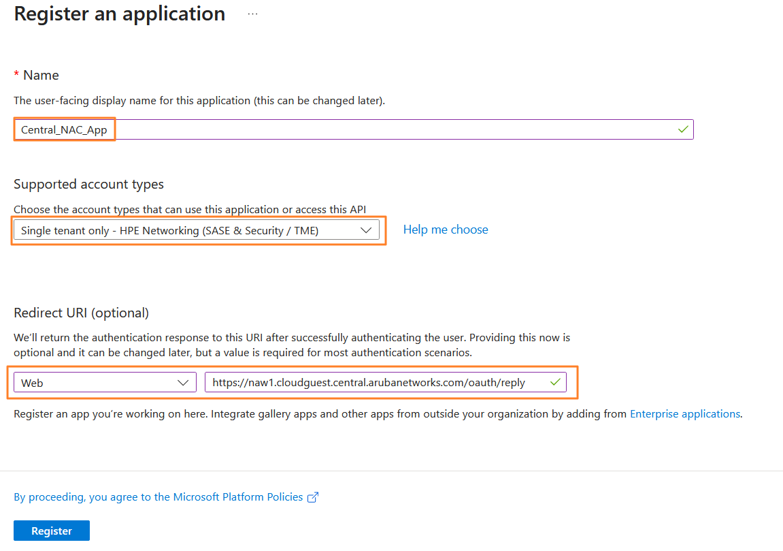Click the user-facing display name description text

(x=199, y=101)
